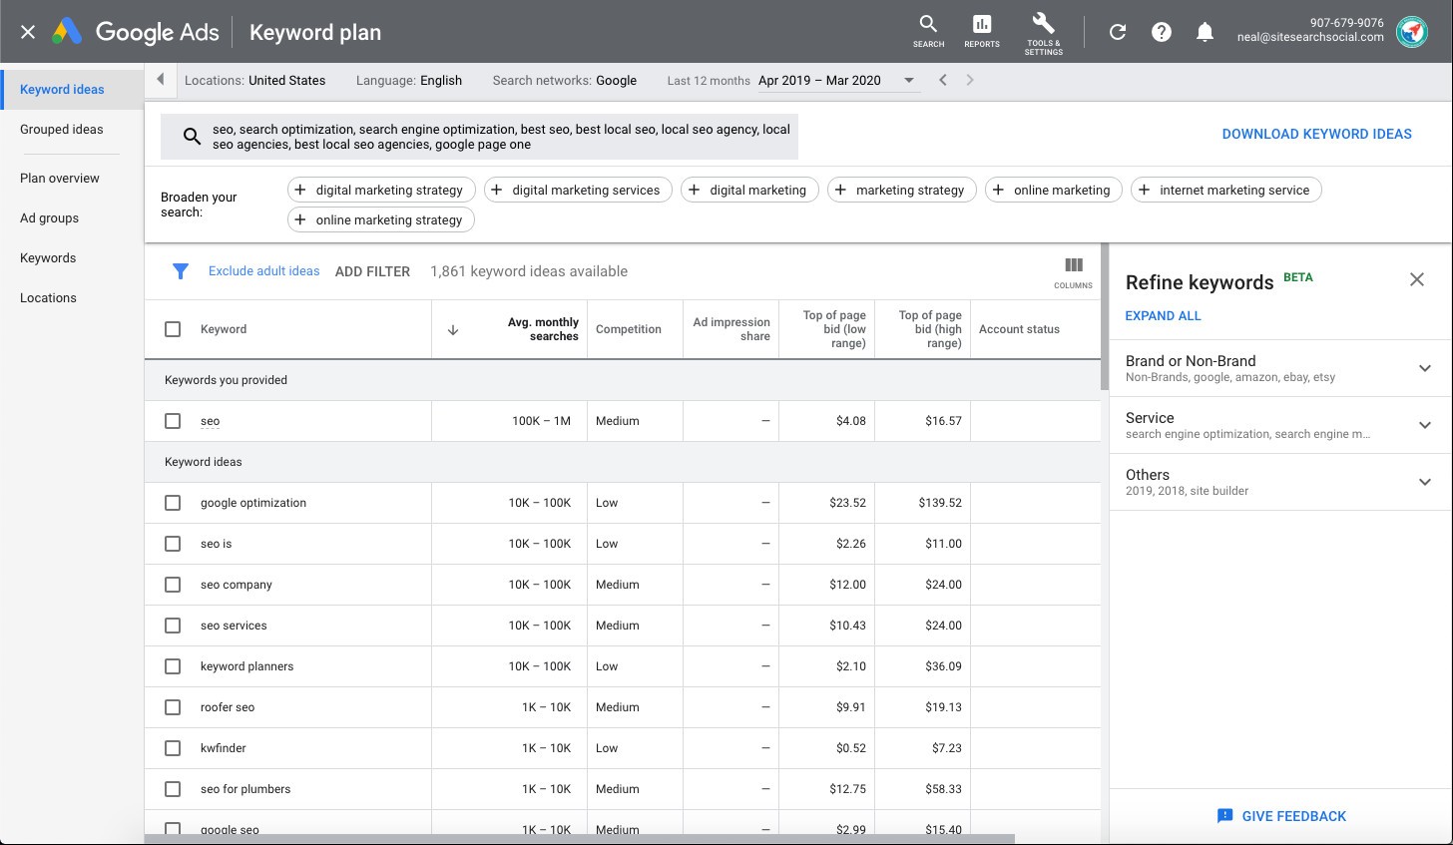Go to the previous date period
This screenshot has width=1453, height=845.
[x=942, y=80]
